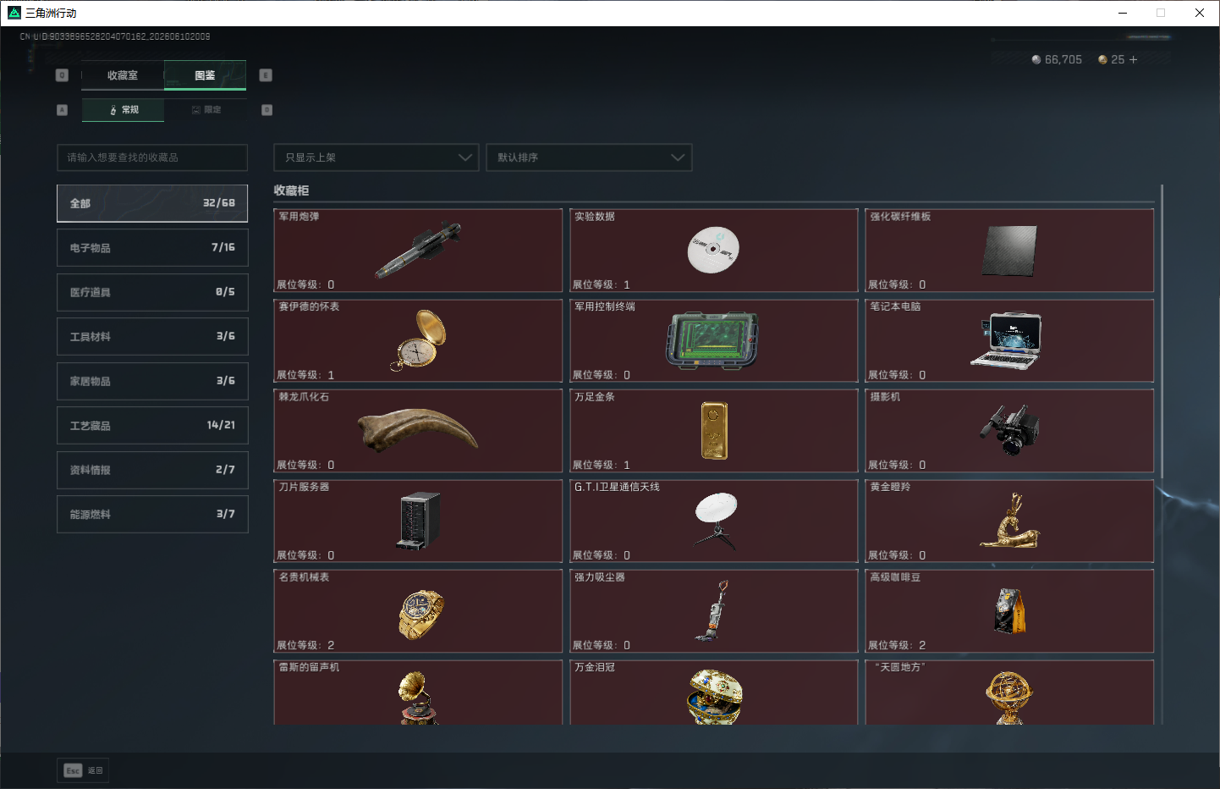Focus the collectible search input field

coord(152,157)
